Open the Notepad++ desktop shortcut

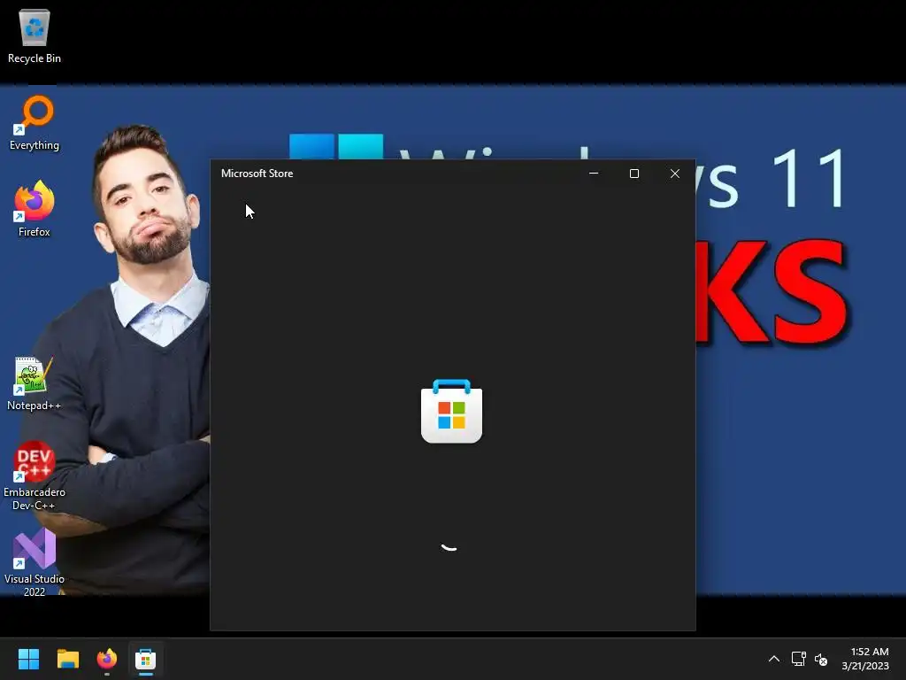coord(35,383)
